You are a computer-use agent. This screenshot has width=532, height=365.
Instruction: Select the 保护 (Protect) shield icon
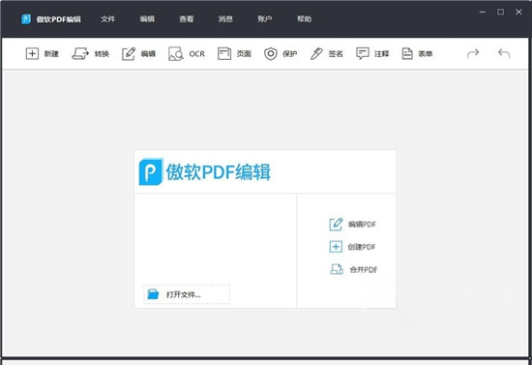[271, 53]
